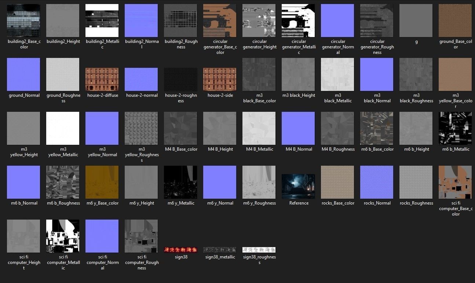Select rocks_Roughness thumbnail
The image size is (475, 283).
416,182
